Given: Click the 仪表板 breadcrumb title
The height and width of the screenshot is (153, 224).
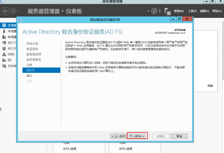Looking at the screenshot, I should click(x=74, y=11).
